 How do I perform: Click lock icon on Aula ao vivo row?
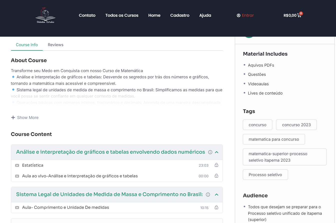click(216, 176)
